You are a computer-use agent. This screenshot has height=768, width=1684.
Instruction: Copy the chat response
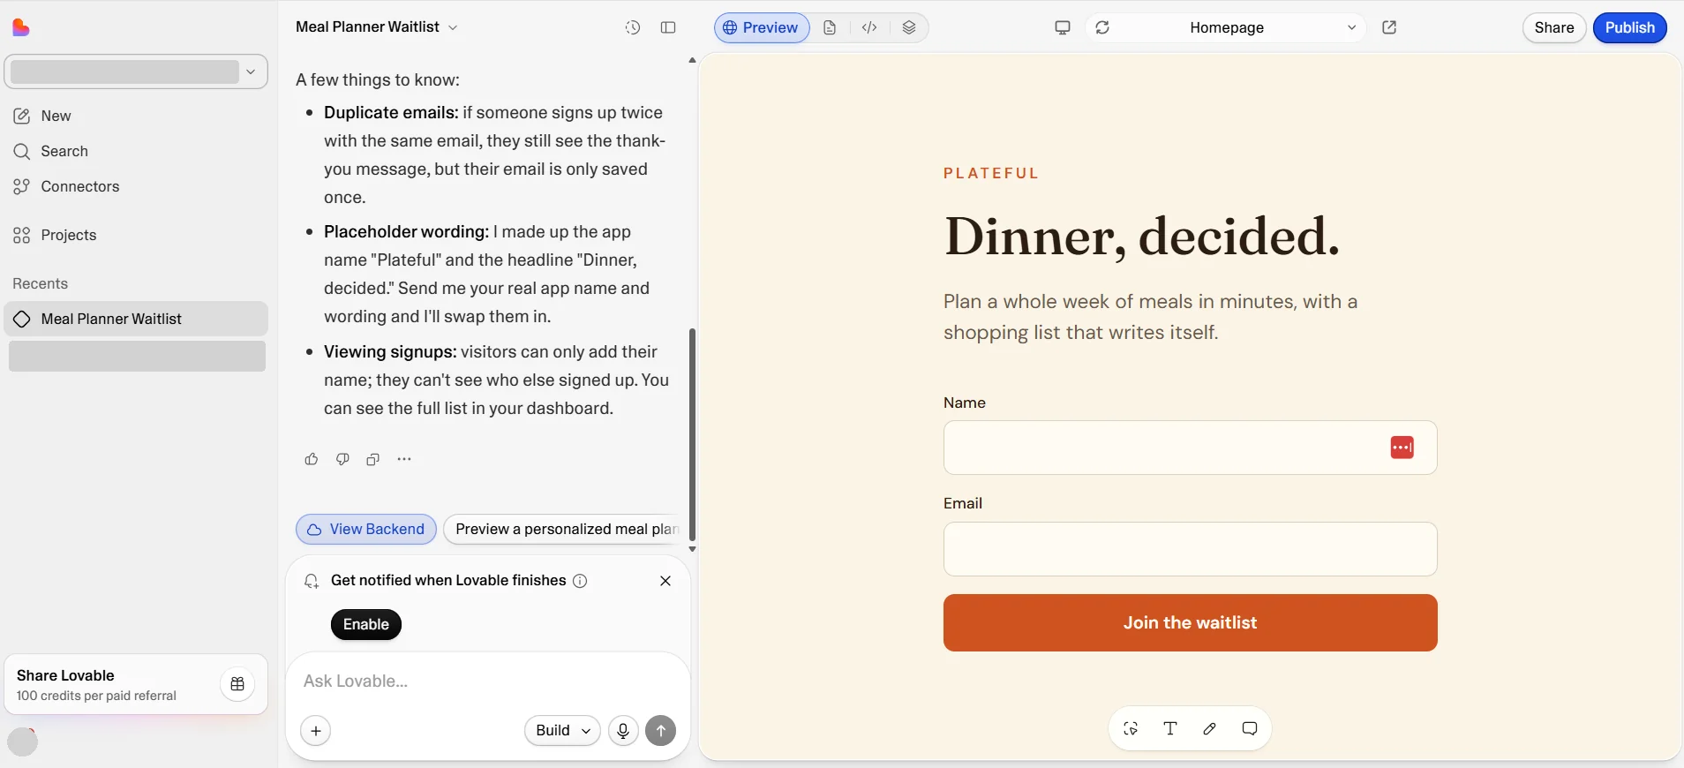[x=373, y=459]
